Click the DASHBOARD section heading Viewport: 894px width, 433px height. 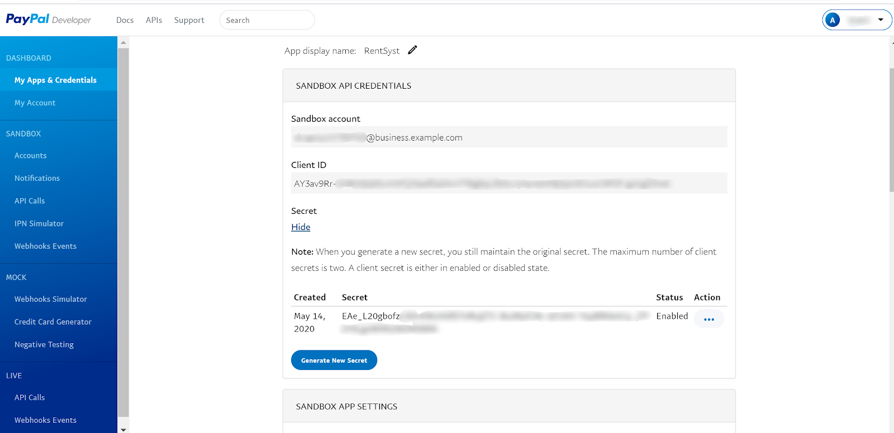point(28,58)
